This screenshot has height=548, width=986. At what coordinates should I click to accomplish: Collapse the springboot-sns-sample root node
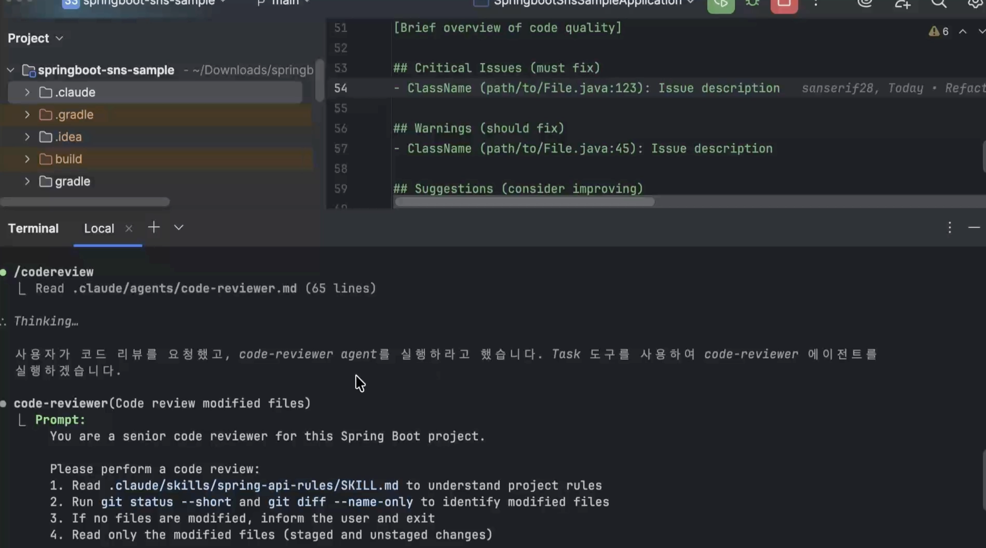click(x=10, y=70)
